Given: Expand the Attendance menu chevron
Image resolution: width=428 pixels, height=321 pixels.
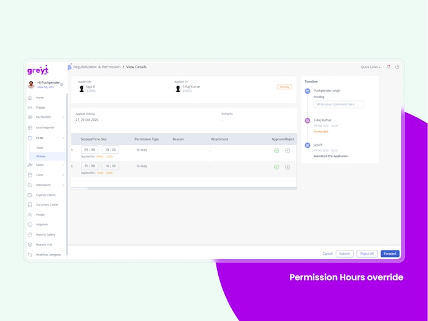Looking at the screenshot, I should pyautogui.click(x=63, y=185).
